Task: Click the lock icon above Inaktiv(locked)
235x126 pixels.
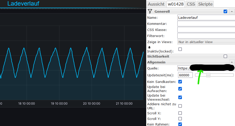Action: (x=149, y=47)
